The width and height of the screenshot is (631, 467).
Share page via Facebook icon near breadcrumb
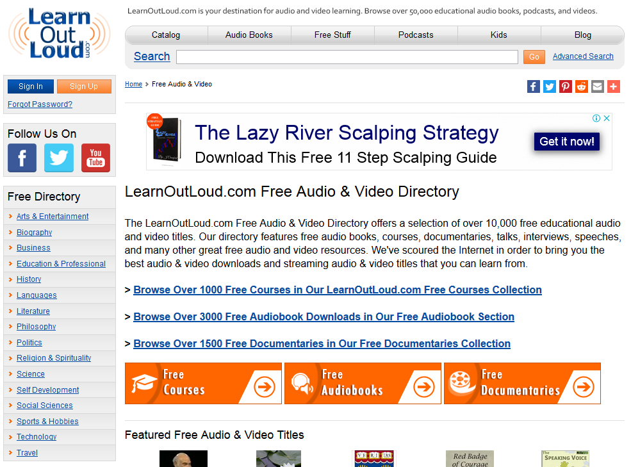coord(533,86)
